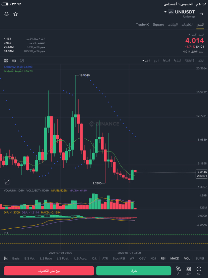Open chart indicator settings icon
The image size is (208, 278).
pyautogui.click(x=14, y=61)
